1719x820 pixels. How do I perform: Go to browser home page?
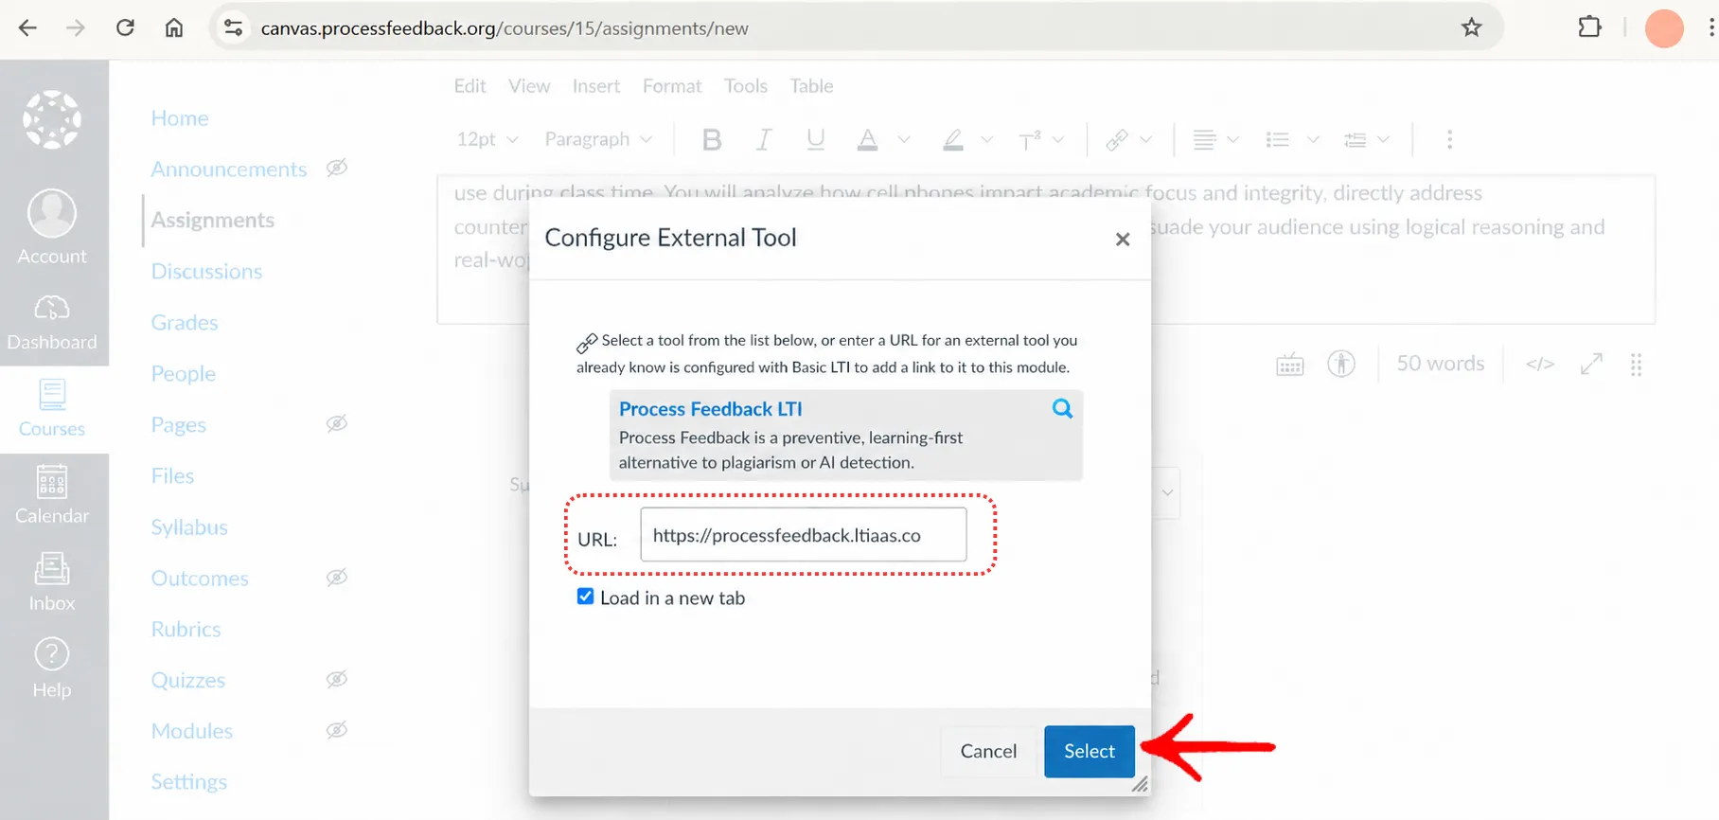(x=174, y=27)
